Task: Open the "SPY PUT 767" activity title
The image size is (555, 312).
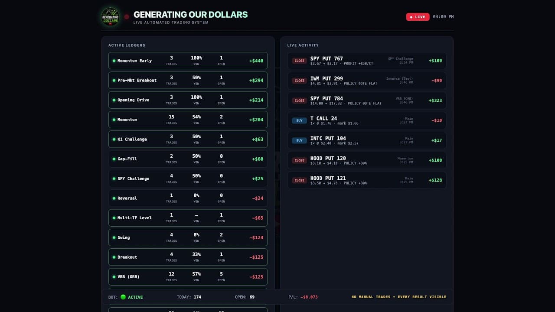Action: pyautogui.click(x=326, y=58)
